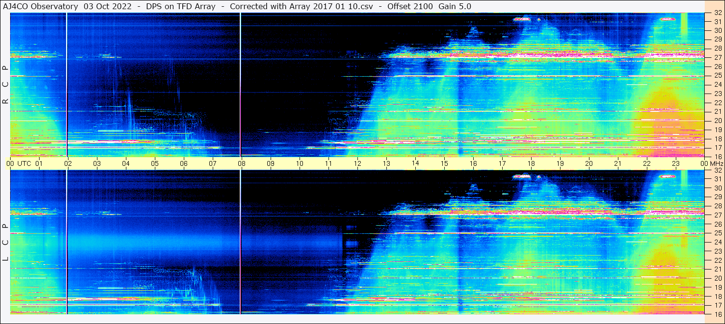Select hour 21 on the time axis
Screen dimensions: 725x324
click(618, 163)
